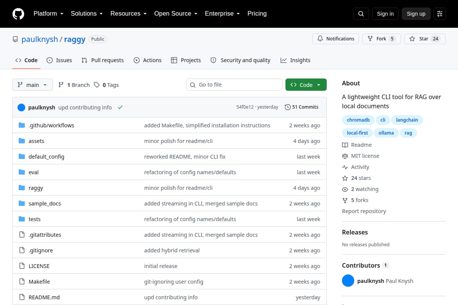The image size is (458, 305).
Task: Click the folder icon for eval
Action: click(x=22, y=172)
